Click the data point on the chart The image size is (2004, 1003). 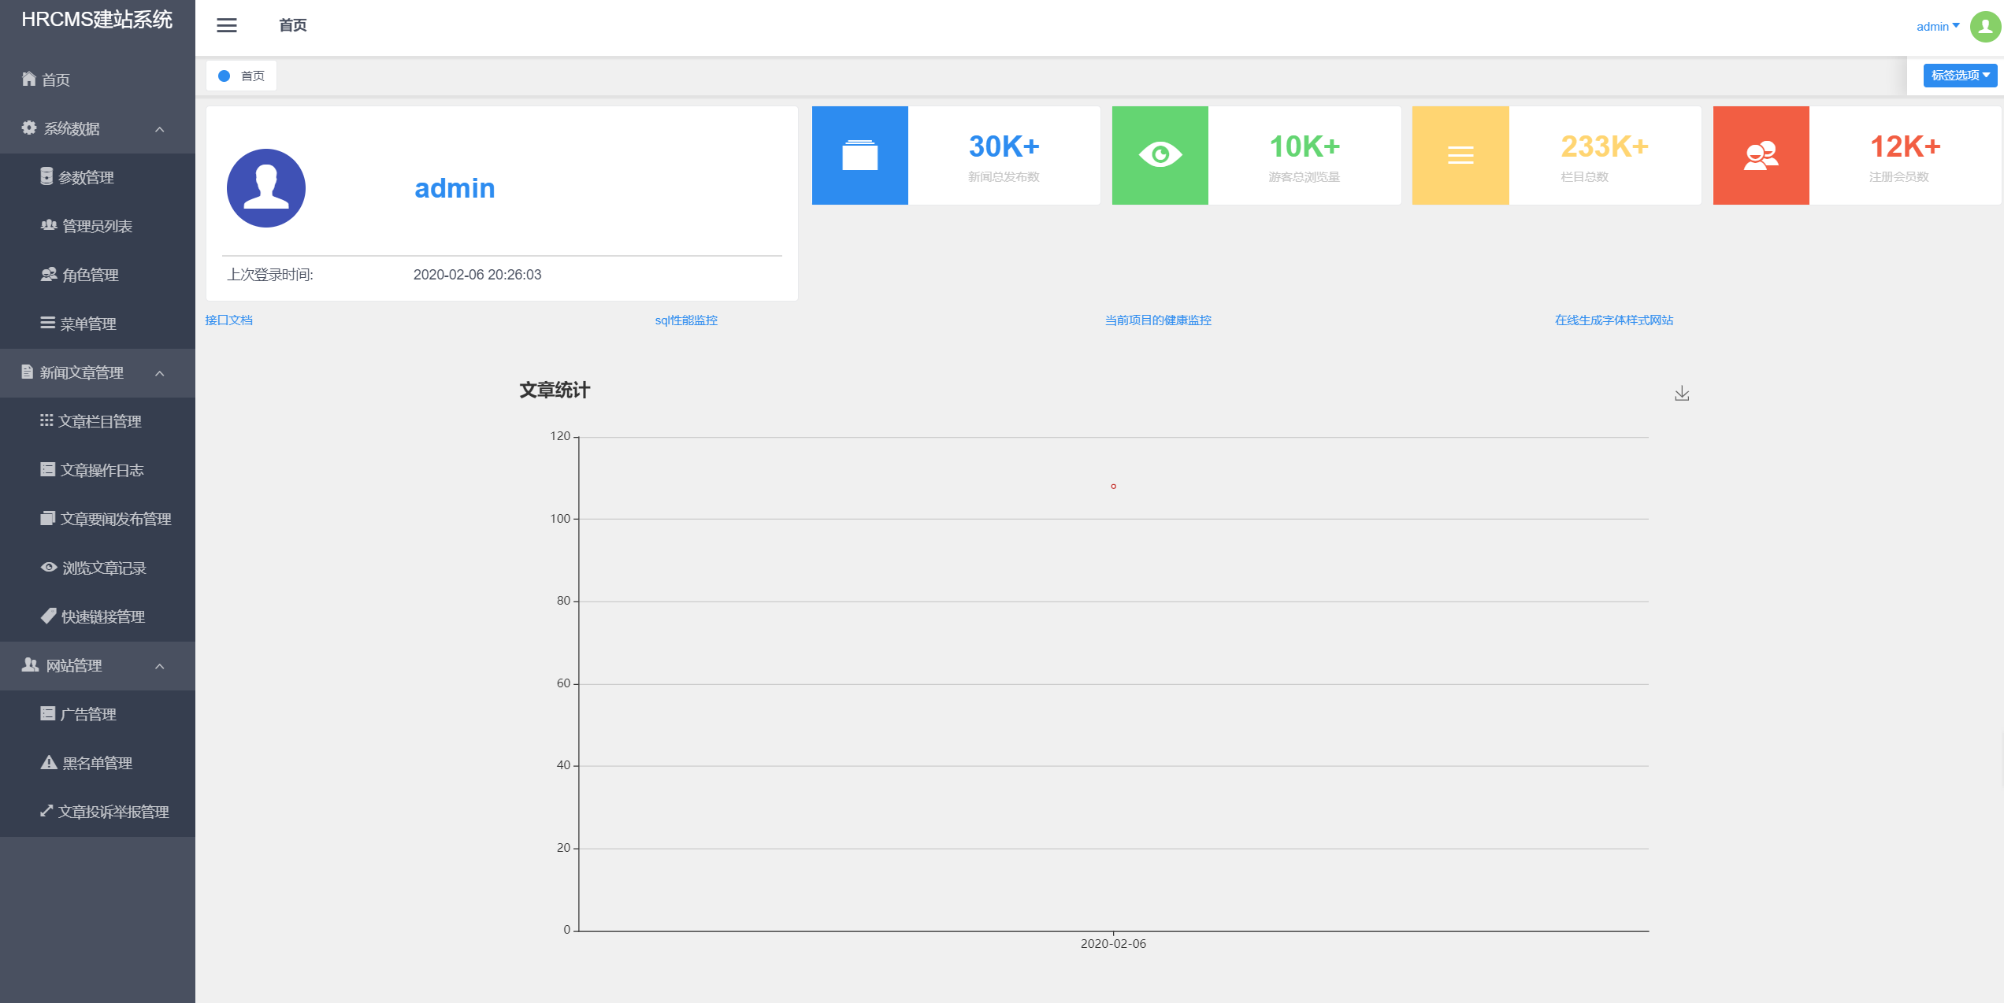point(1113,486)
